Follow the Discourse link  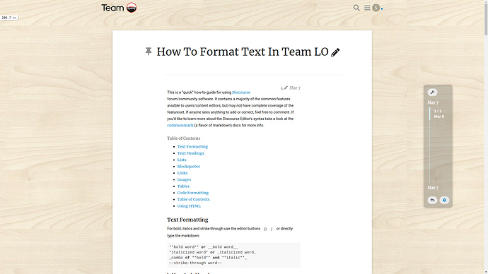[x=241, y=93]
